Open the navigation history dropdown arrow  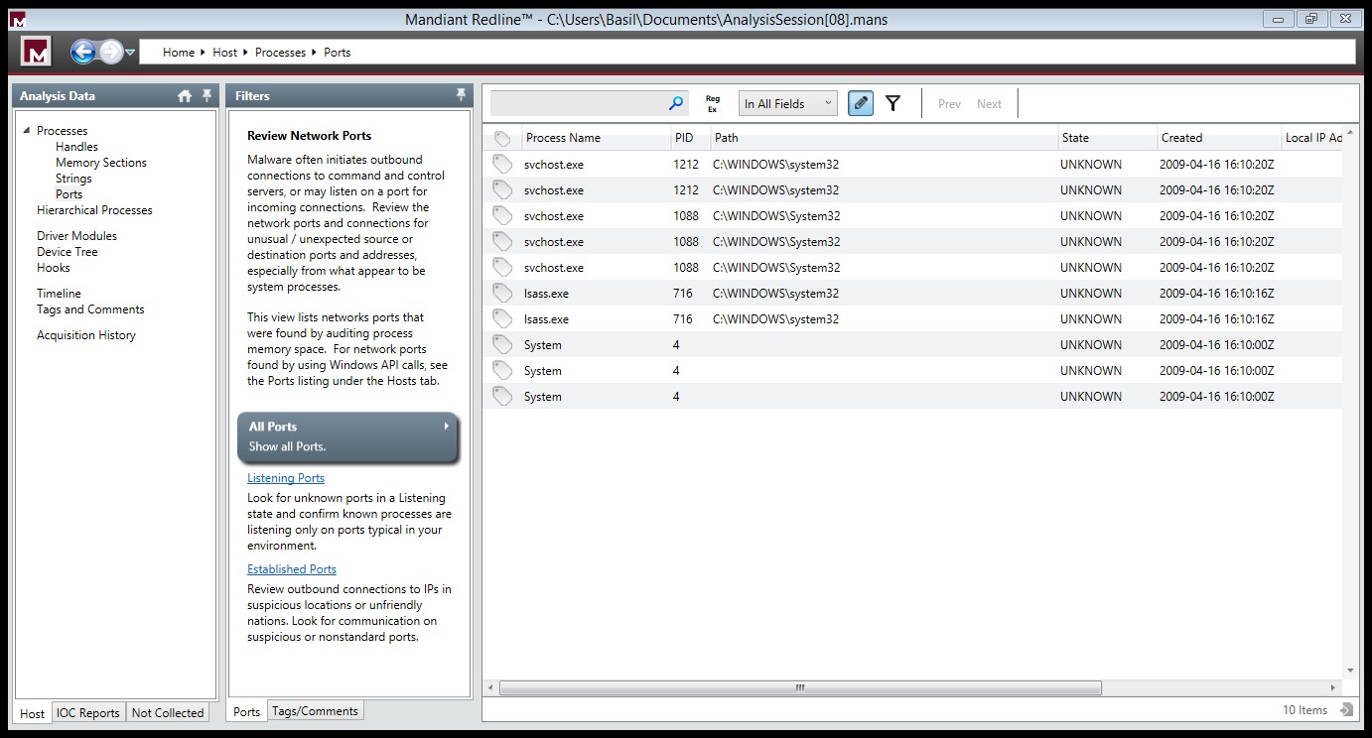(130, 53)
